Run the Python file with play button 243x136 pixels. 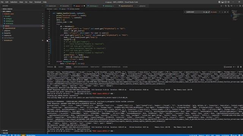pos(221,6)
